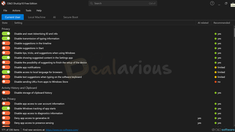Toggle Disable transmission of typing information switch
This screenshot has width=235, height=132.
click(6, 39)
